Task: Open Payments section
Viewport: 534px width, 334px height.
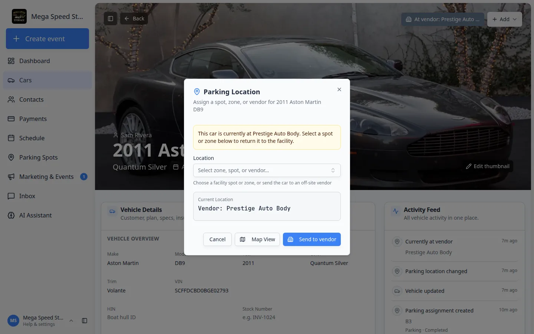Action: 47,119
